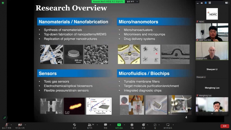Select the Menglong Luo participant tile
This screenshot has height=130, width=231.
(212, 88)
